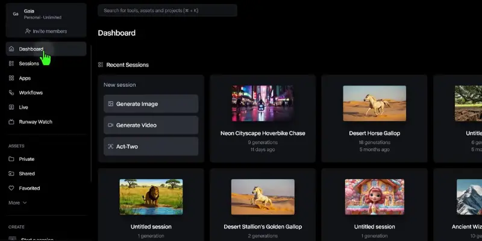The height and width of the screenshot is (241, 482).
Task: Click the Apps grid icon in sidebar
Action: 11,78
